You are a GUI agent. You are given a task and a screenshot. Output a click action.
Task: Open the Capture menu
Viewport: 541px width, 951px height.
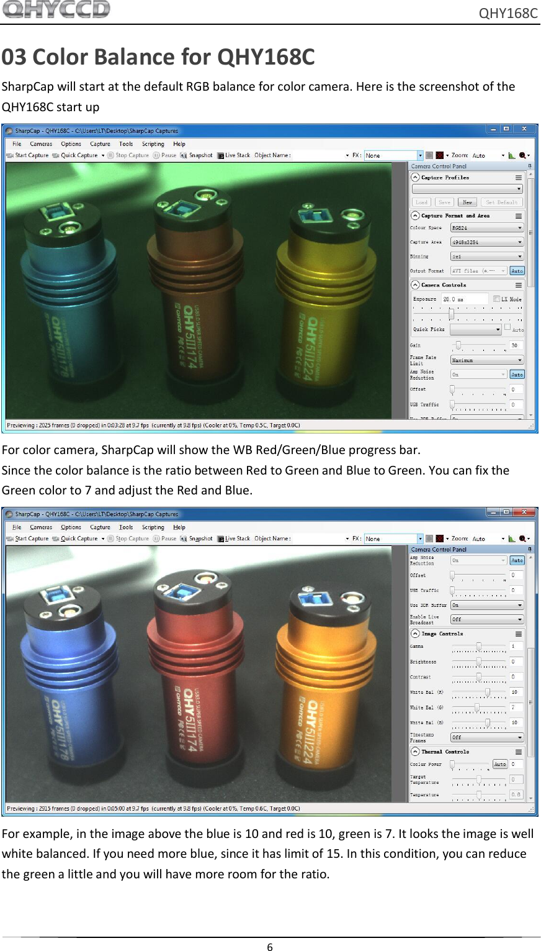click(x=100, y=143)
